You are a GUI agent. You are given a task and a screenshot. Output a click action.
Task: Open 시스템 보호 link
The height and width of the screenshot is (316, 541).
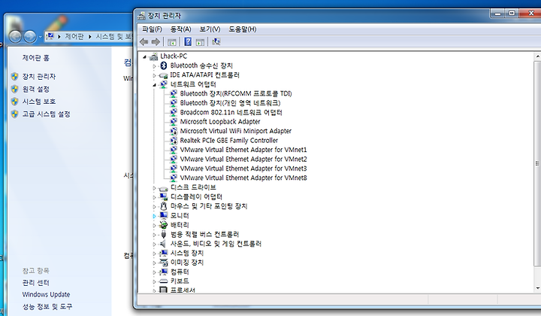[39, 102]
